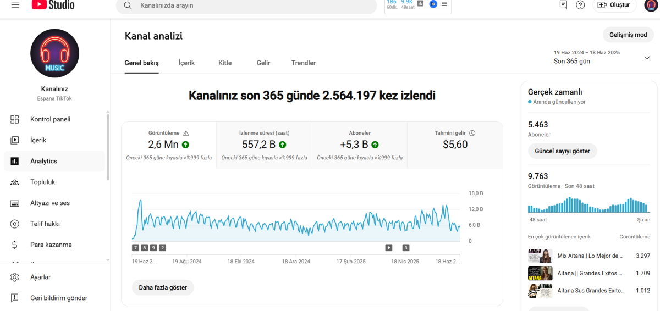Image resolution: width=660 pixels, height=311 pixels.
Task: Open Ayarlar settings in sidebar
Action: coord(54,277)
